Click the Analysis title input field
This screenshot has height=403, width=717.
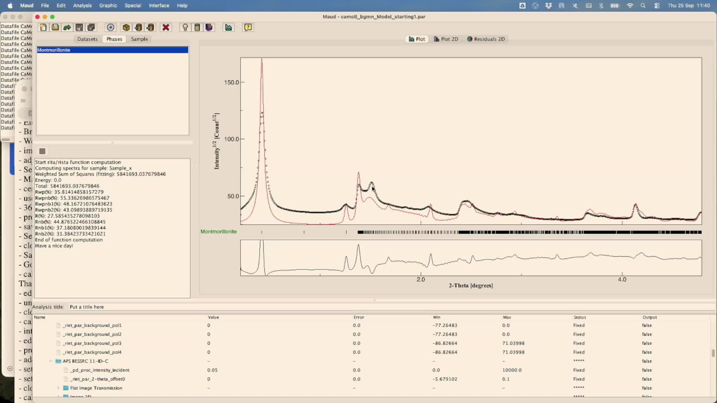coord(224,307)
